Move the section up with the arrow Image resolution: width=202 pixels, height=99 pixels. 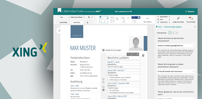tap(103, 79)
